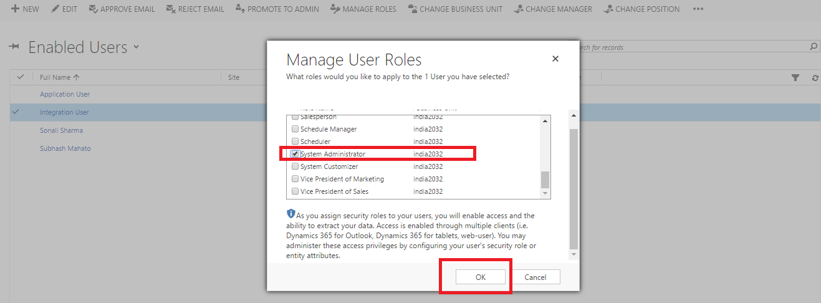Click the Promote to Admin icon
Viewport: 821px width, 303px height.
tap(240, 9)
